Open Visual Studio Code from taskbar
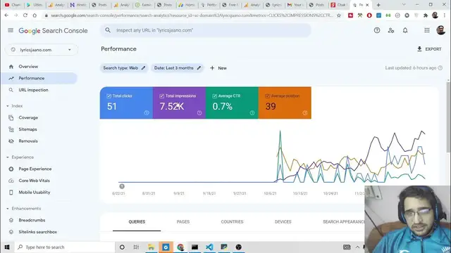Screen dimensions: 451x253 209,247
